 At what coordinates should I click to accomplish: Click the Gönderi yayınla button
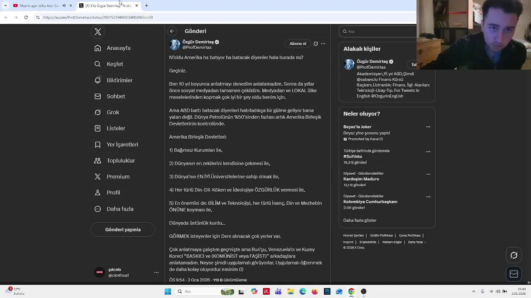tap(123, 230)
